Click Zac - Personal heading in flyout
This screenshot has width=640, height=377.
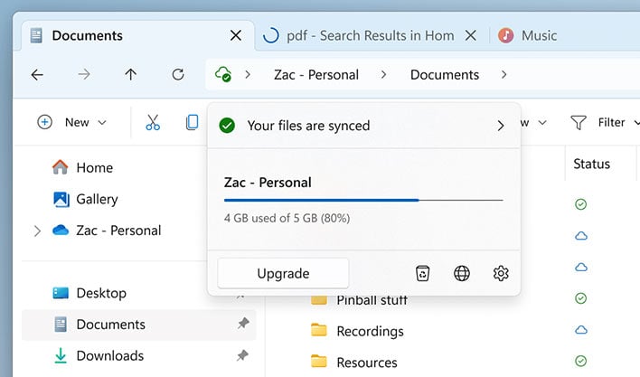pyautogui.click(x=268, y=182)
